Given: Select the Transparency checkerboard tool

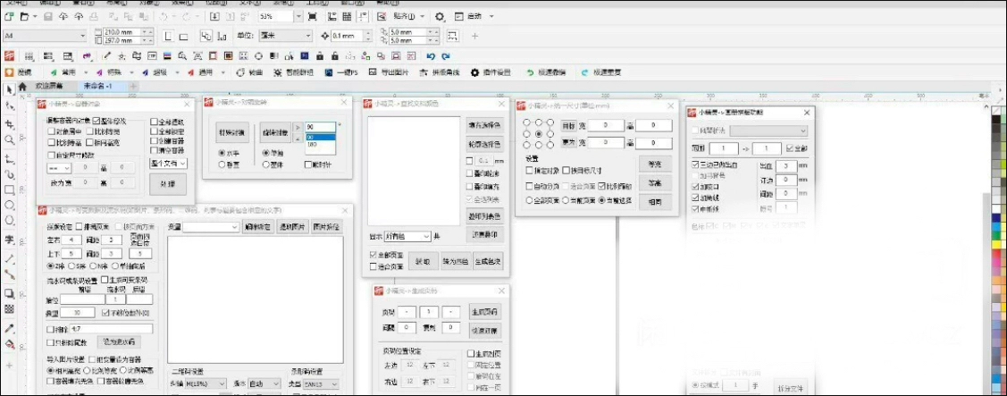Looking at the screenshot, I should pos(9,309).
